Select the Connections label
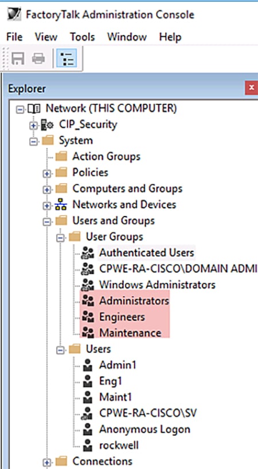Screen dimensions: 258x469 [102, 462]
